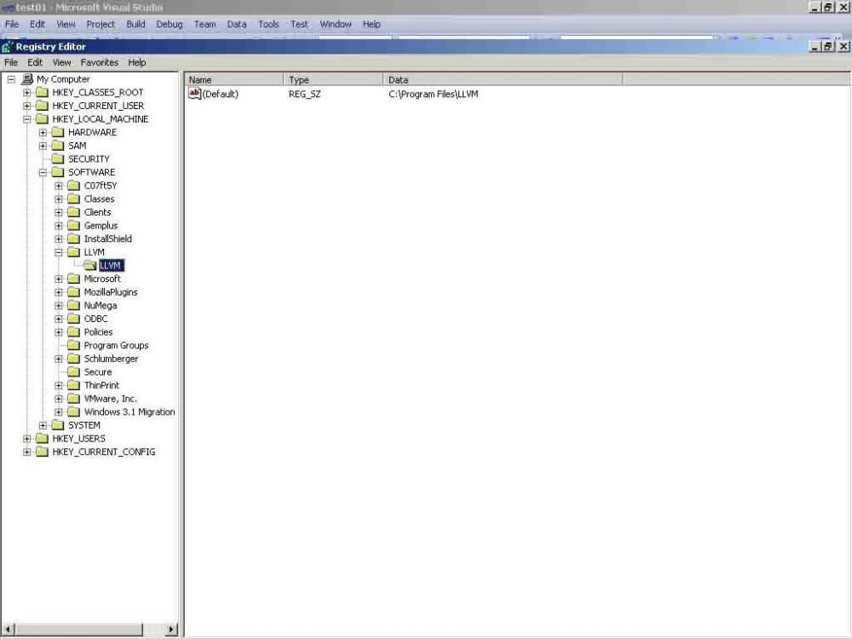Click the Secure key folder icon
Viewport: 852px width, 639px height.
click(x=73, y=371)
